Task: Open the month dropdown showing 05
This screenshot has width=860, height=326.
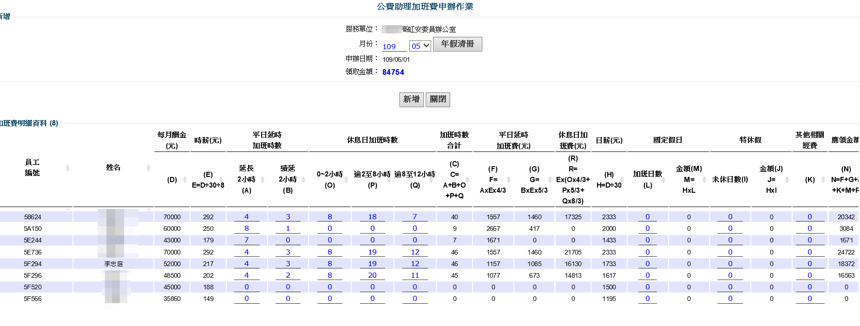Action: click(x=420, y=46)
